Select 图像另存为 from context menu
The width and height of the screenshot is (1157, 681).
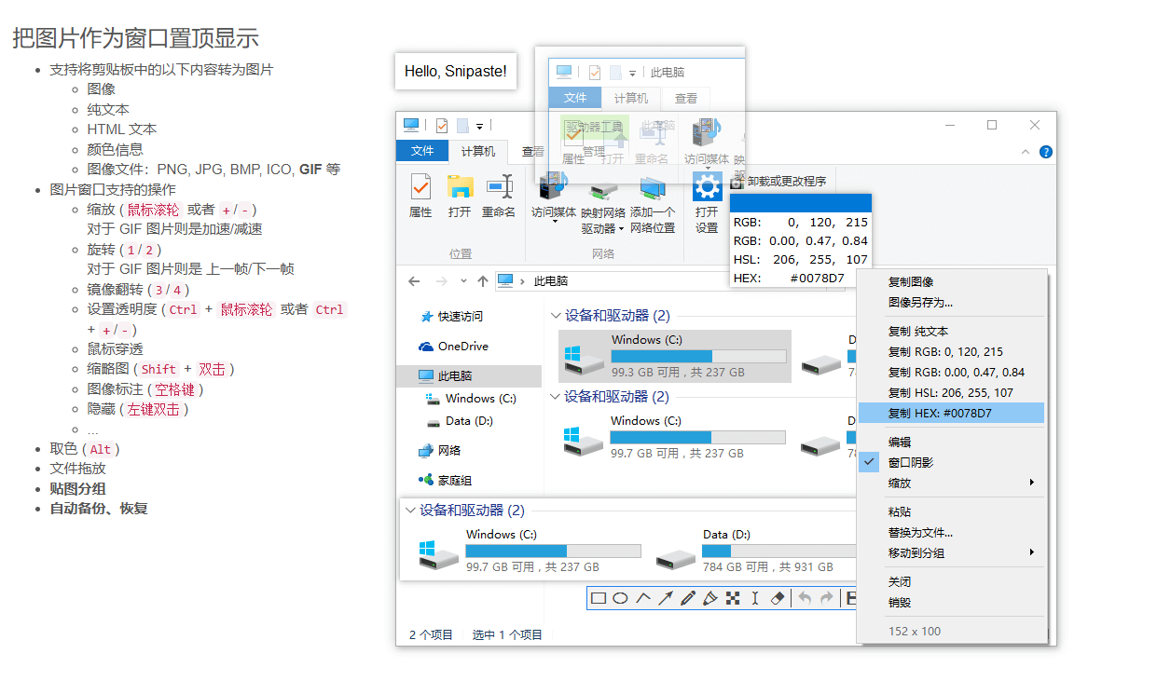click(x=920, y=302)
